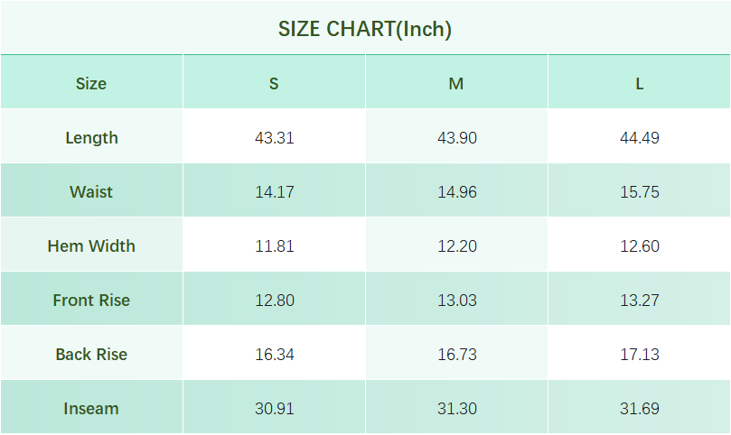Click the M size column header

point(456,84)
